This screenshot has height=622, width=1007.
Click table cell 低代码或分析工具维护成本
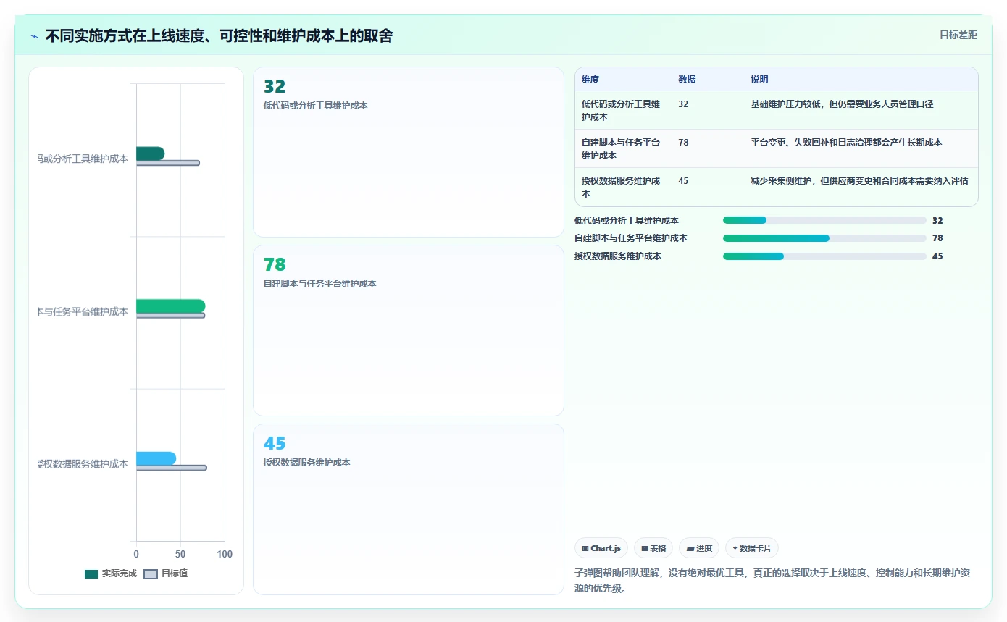622,110
